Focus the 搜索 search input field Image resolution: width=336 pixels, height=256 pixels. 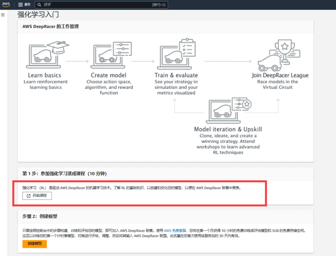click(101, 5)
